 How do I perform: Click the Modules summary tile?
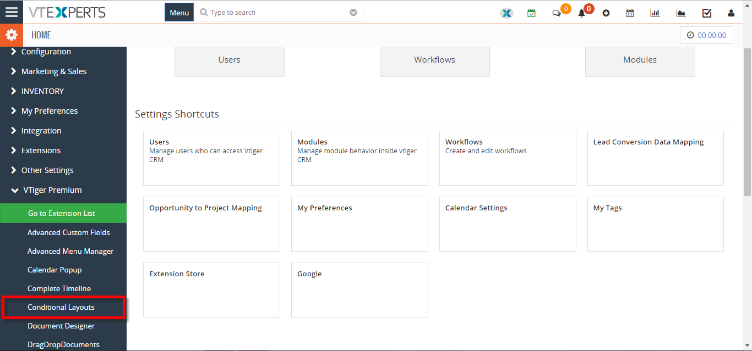coord(640,60)
